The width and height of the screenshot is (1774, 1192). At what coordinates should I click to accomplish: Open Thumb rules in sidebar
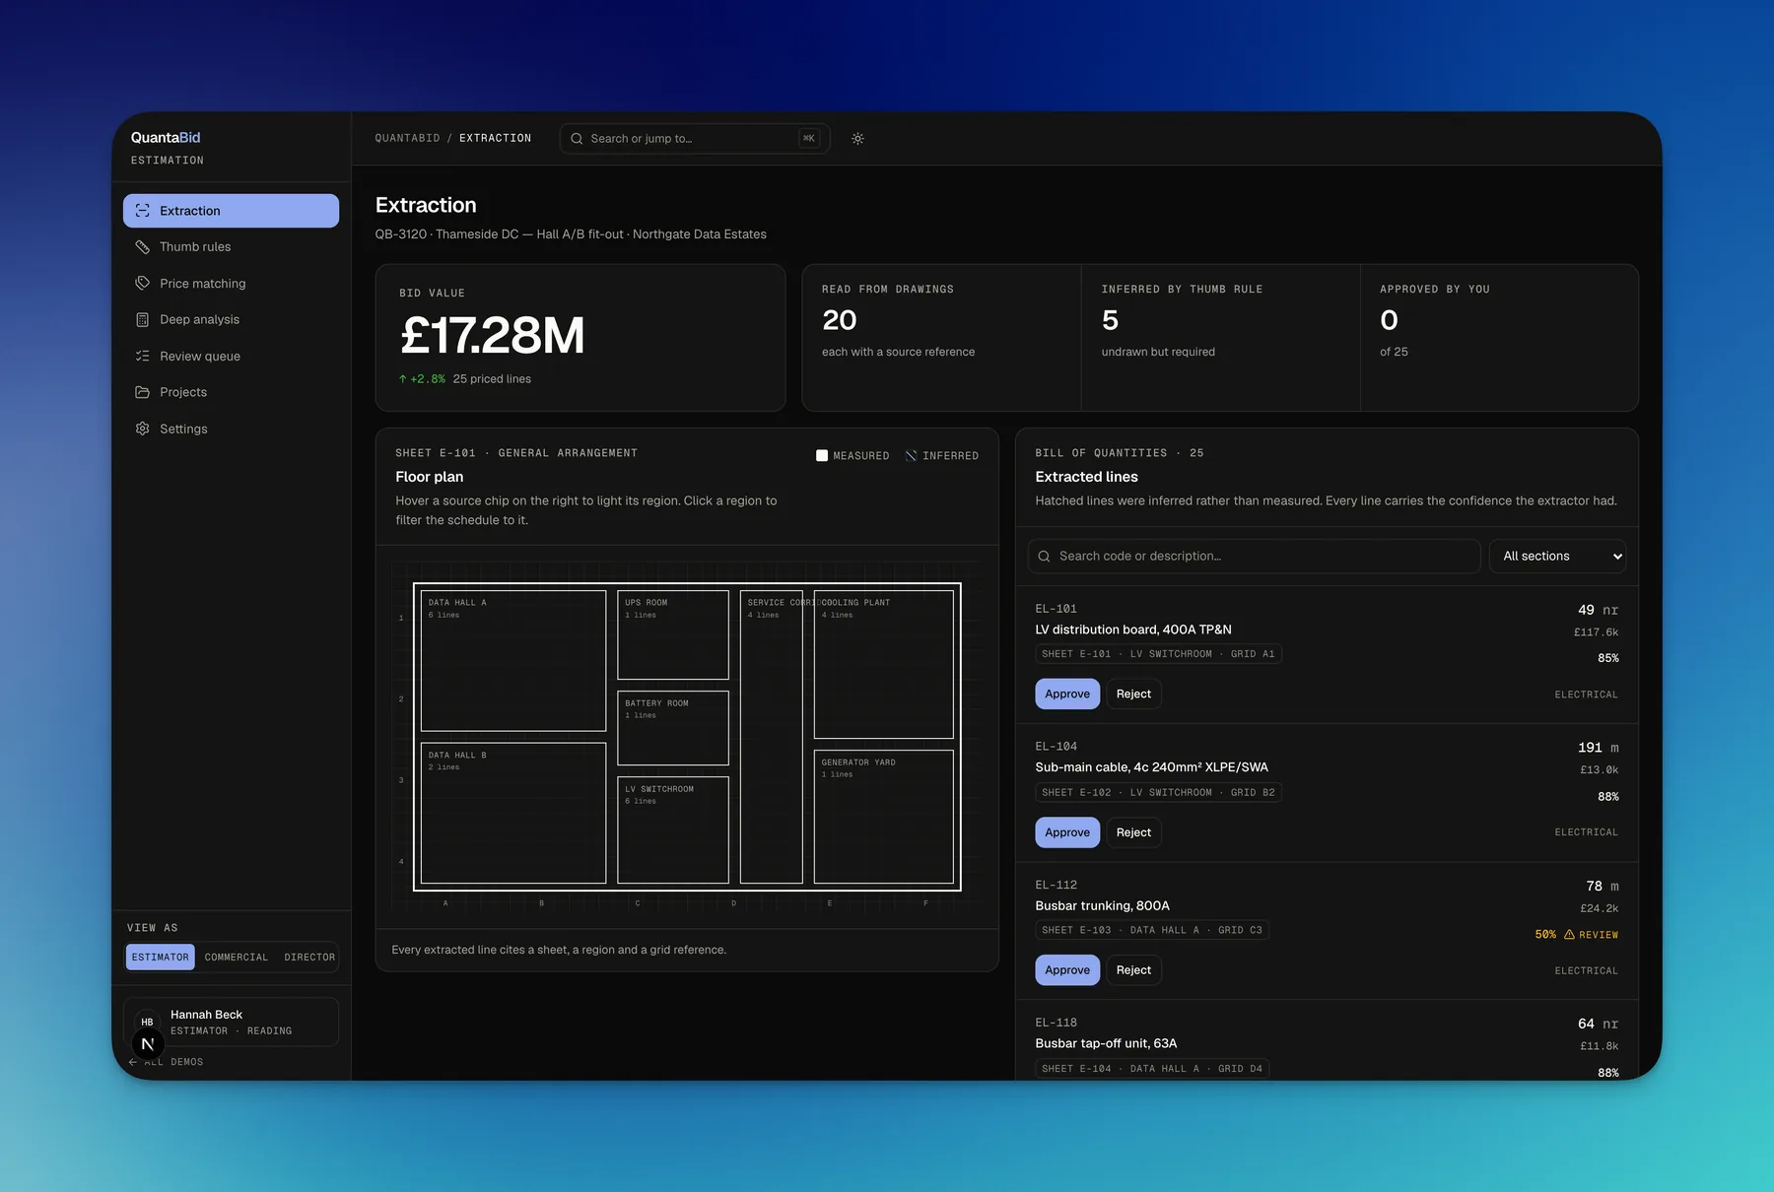231,247
